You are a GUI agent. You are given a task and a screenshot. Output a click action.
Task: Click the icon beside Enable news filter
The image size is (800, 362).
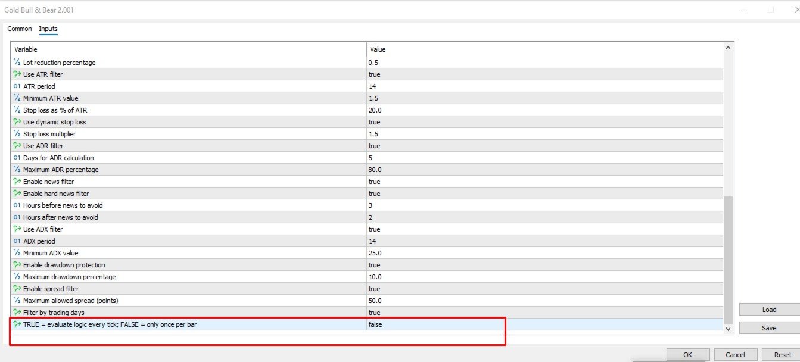tap(17, 182)
